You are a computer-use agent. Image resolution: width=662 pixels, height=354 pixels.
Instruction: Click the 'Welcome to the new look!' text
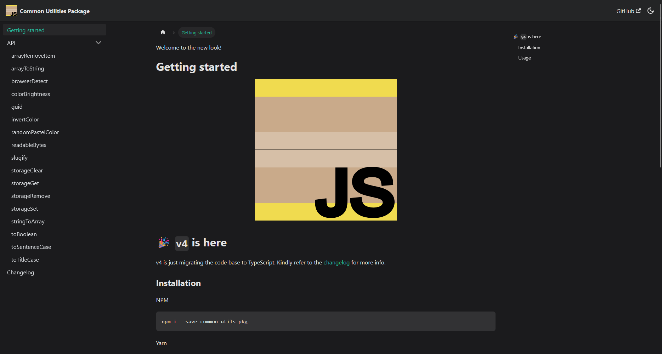189,47
